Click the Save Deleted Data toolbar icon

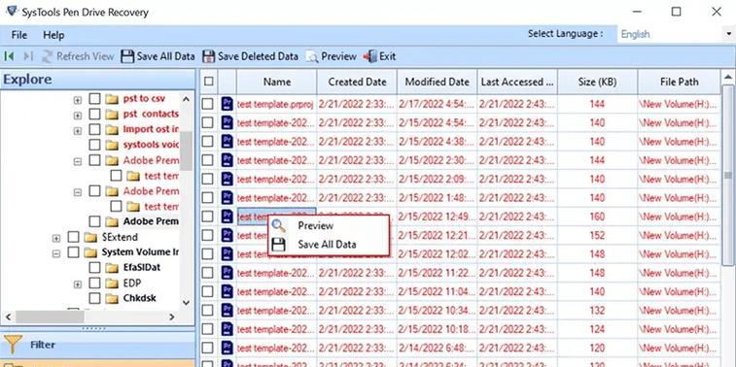tap(208, 56)
